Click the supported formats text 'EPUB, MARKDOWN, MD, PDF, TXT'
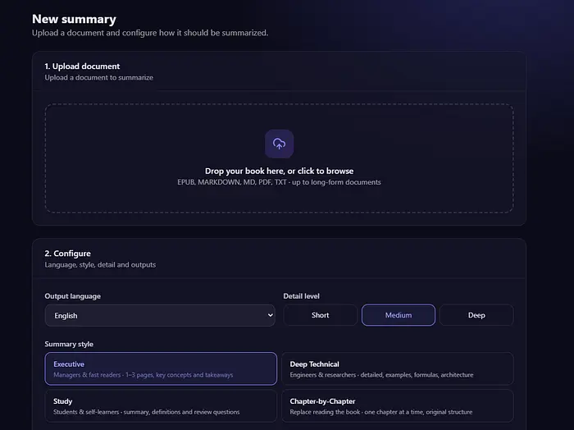 click(232, 182)
